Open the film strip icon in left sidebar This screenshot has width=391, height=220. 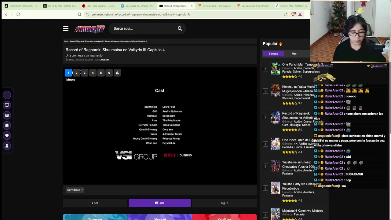coord(7,115)
